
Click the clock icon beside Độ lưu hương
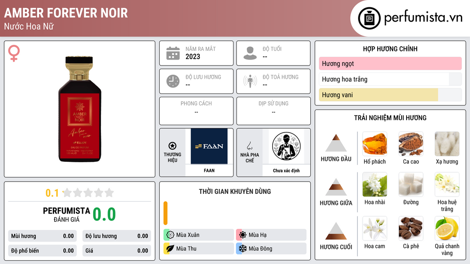[173, 81]
